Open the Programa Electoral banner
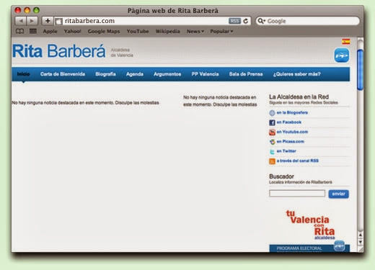This screenshot has height=270, width=375. [x=309, y=248]
